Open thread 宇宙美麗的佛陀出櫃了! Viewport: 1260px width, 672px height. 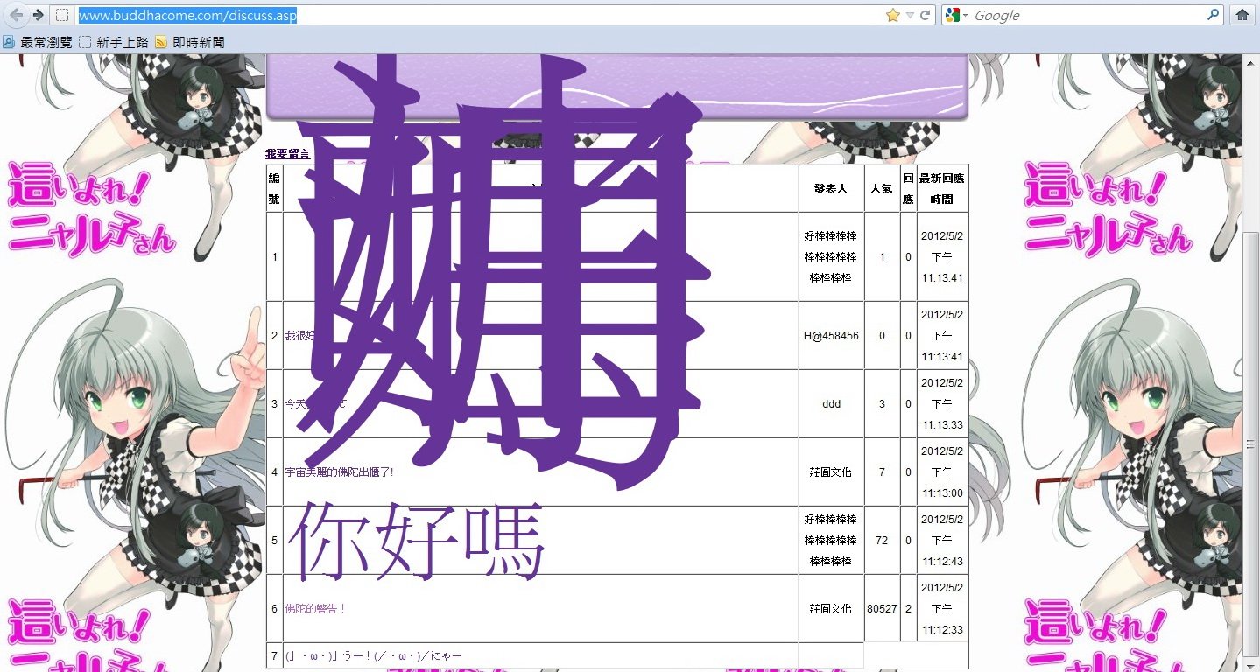point(339,472)
